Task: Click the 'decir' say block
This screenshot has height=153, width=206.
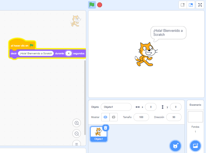Action: point(14,54)
